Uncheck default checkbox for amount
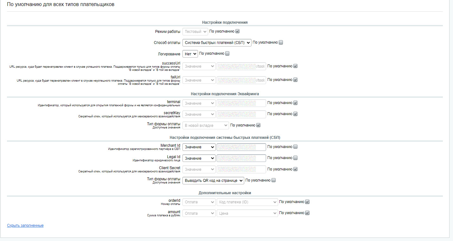The width and height of the screenshot is (453, 241). [x=307, y=213]
